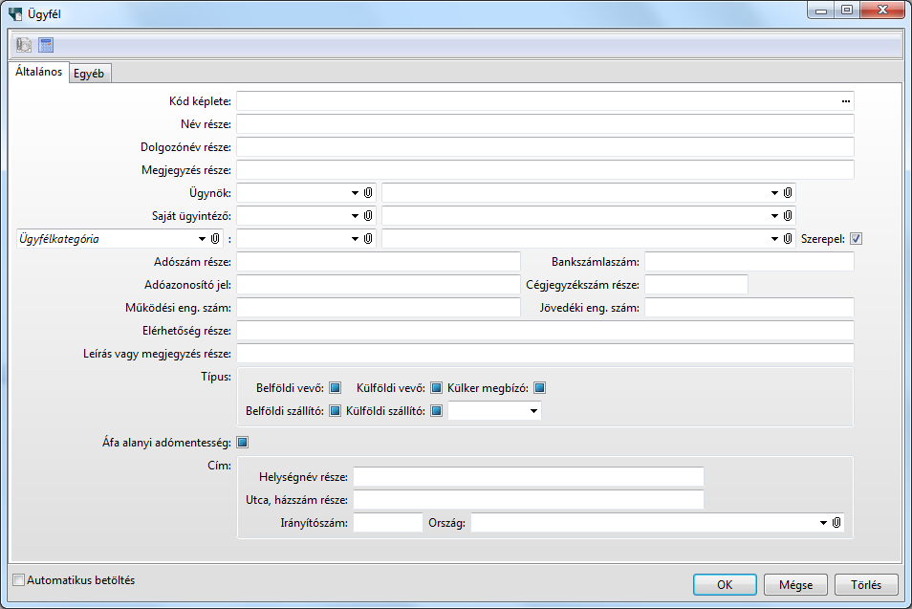Maximize the Ügyfél window
This screenshot has width=912, height=609.
click(x=847, y=11)
